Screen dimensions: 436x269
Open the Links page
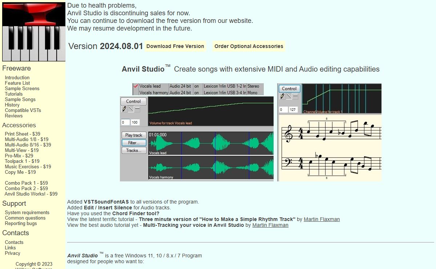coord(10,248)
